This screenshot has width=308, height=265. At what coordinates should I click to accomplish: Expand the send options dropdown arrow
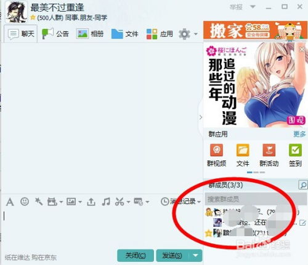coord(195,256)
